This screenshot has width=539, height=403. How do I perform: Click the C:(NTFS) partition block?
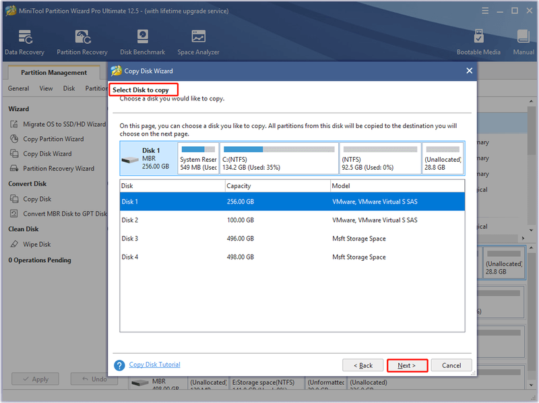(x=279, y=158)
